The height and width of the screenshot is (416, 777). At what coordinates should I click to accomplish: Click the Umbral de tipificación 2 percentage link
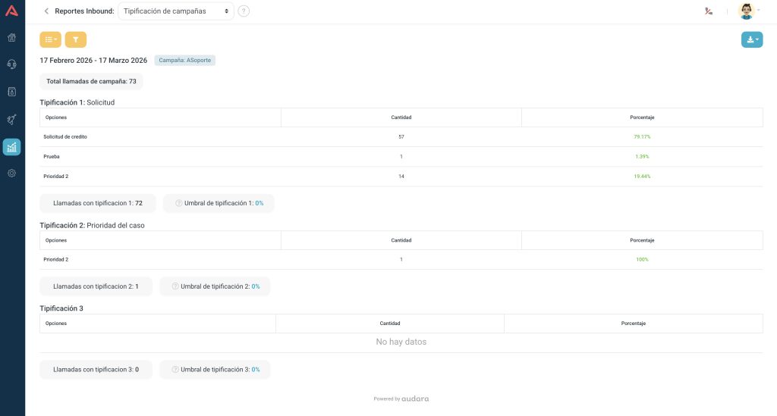tap(256, 286)
